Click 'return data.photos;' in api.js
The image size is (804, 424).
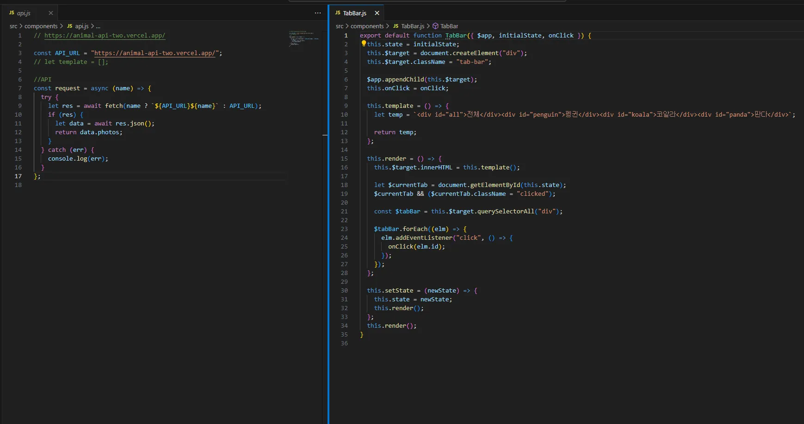click(89, 132)
